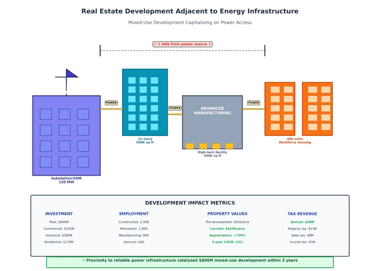This screenshot has height=271, width=380.
Task: Switch to the Tax Revenue column
Action: [302, 213]
